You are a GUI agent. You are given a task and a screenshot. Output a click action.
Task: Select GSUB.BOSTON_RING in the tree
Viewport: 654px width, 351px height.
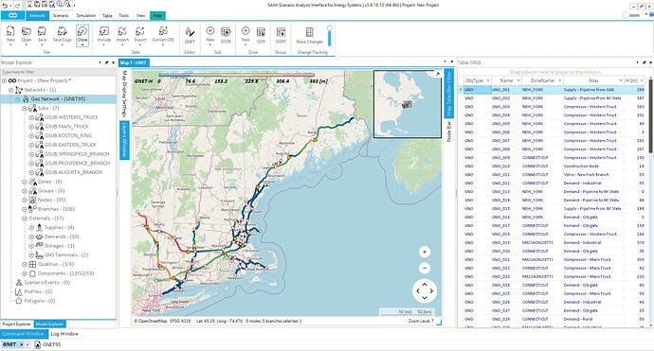(x=68, y=135)
